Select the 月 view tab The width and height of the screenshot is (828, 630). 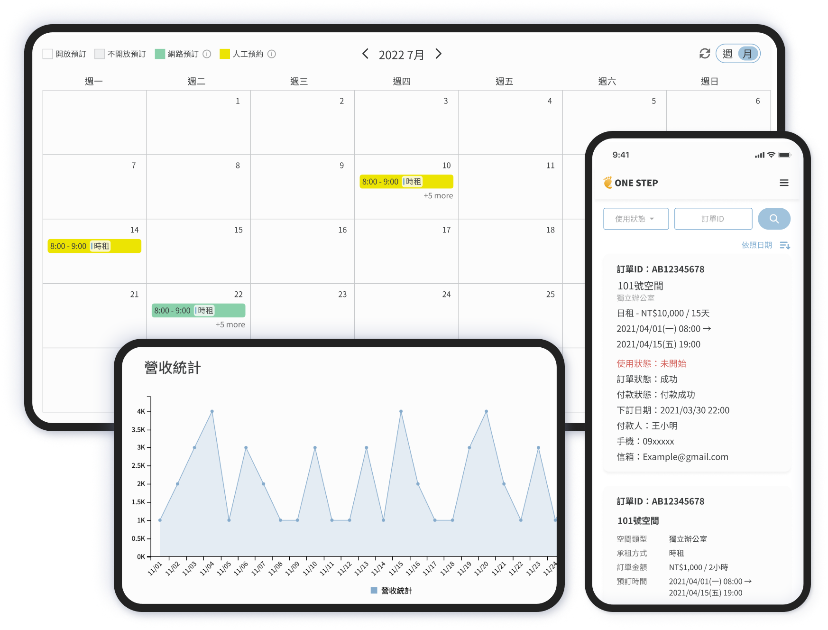tap(748, 54)
